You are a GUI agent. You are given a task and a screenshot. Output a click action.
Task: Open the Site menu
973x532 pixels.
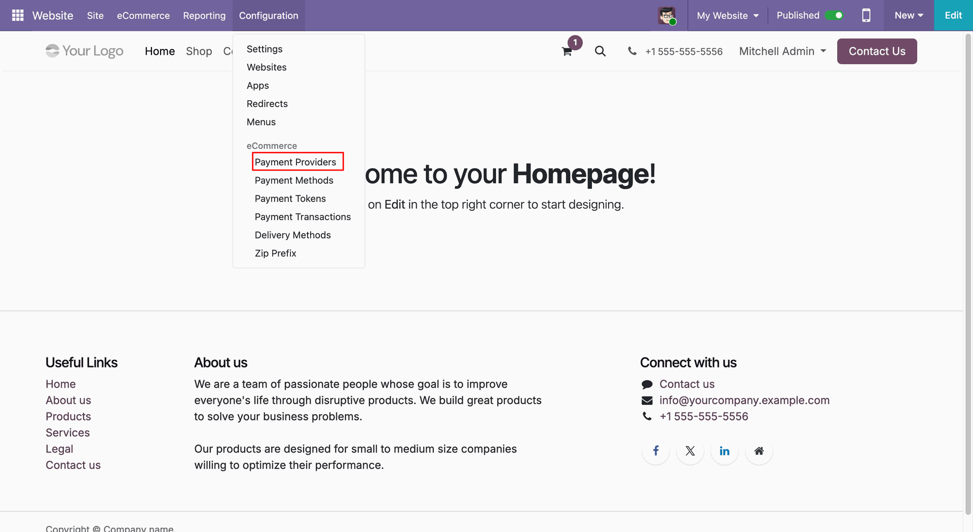point(95,15)
